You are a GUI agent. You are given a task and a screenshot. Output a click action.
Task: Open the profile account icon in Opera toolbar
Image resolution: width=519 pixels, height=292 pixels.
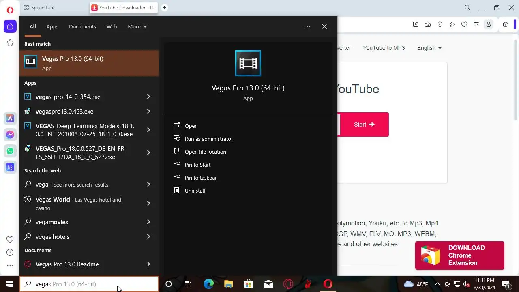[489, 24]
